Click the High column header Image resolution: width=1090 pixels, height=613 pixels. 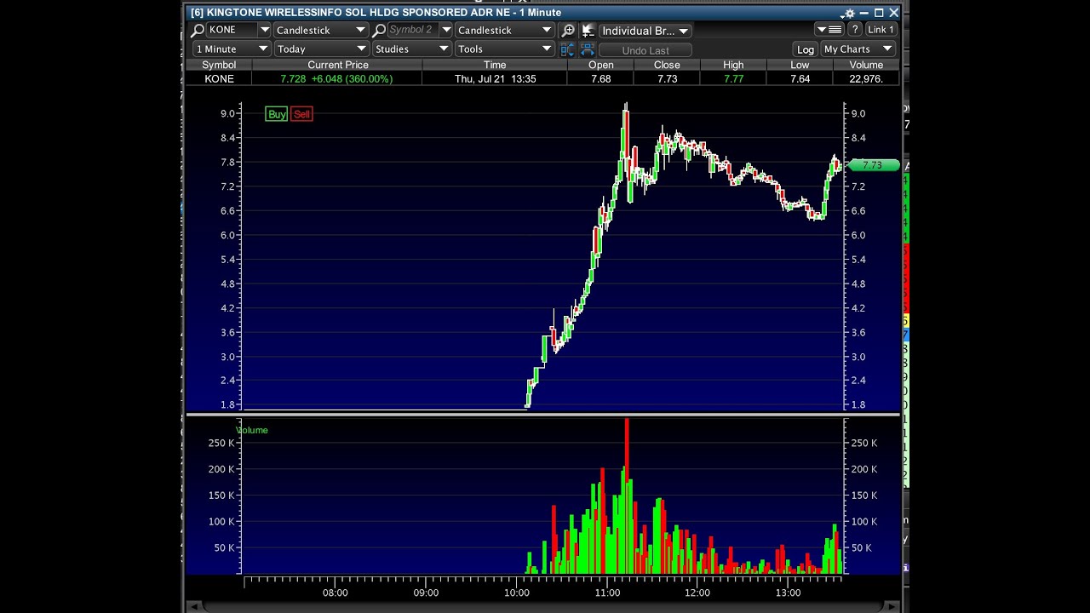coord(733,65)
